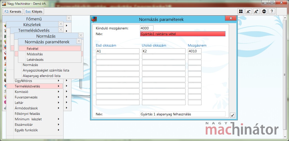Click the F2: Keresés search button

pos(13,11)
